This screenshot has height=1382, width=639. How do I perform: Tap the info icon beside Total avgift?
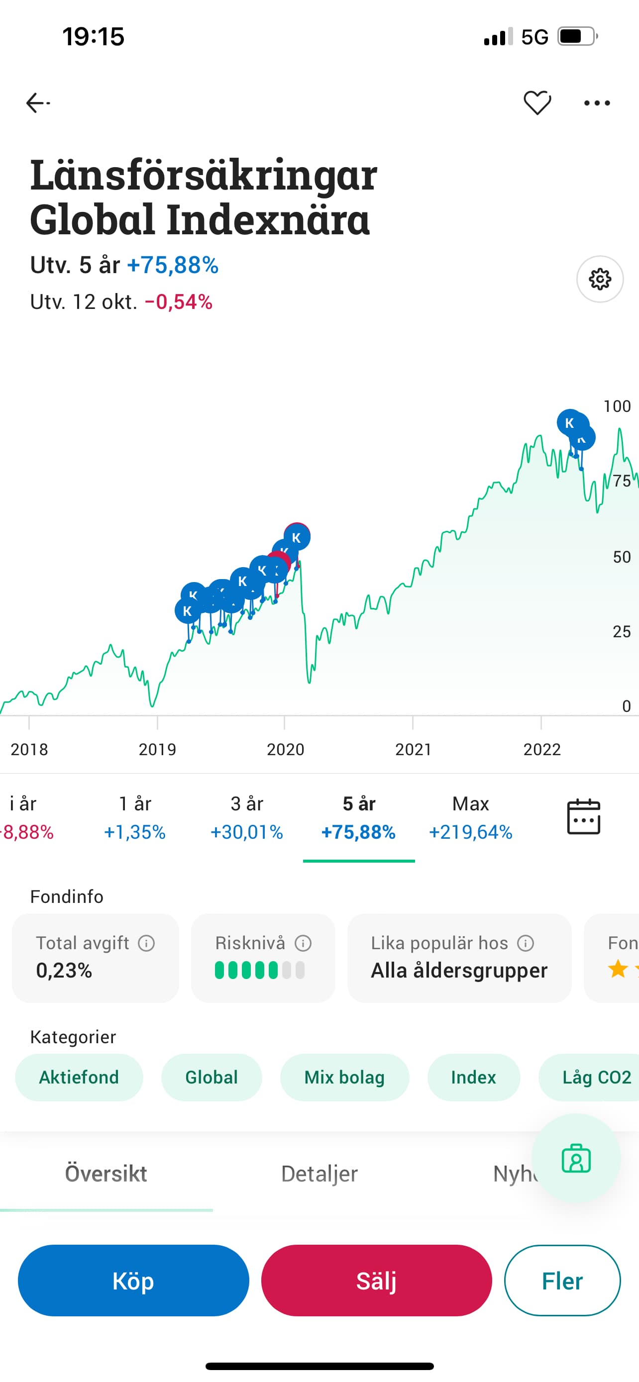[x=146, y=943]
